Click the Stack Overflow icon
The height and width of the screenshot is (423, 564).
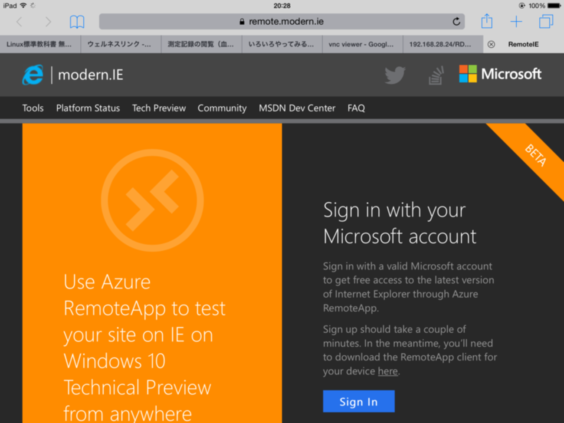pos(436,75)
